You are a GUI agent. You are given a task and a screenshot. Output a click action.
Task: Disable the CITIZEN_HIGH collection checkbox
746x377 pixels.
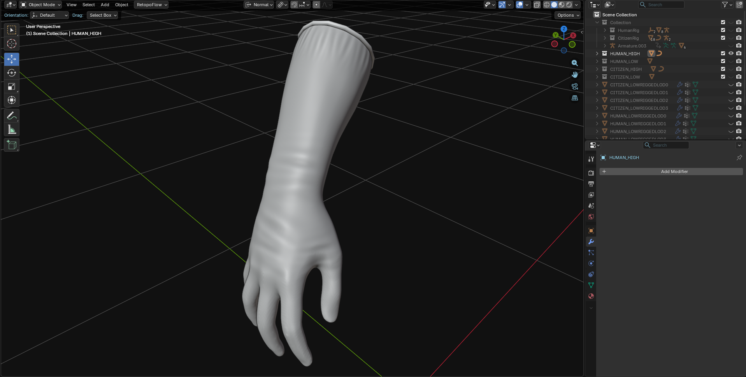(x=723, y=69)
